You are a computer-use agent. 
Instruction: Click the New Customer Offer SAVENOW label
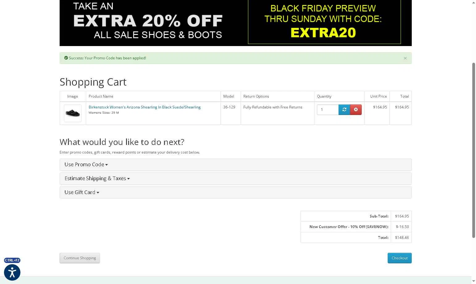[x=349, y=227]
